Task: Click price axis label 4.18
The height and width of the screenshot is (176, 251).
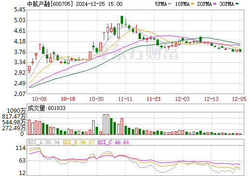Action: tap(20, 41)
